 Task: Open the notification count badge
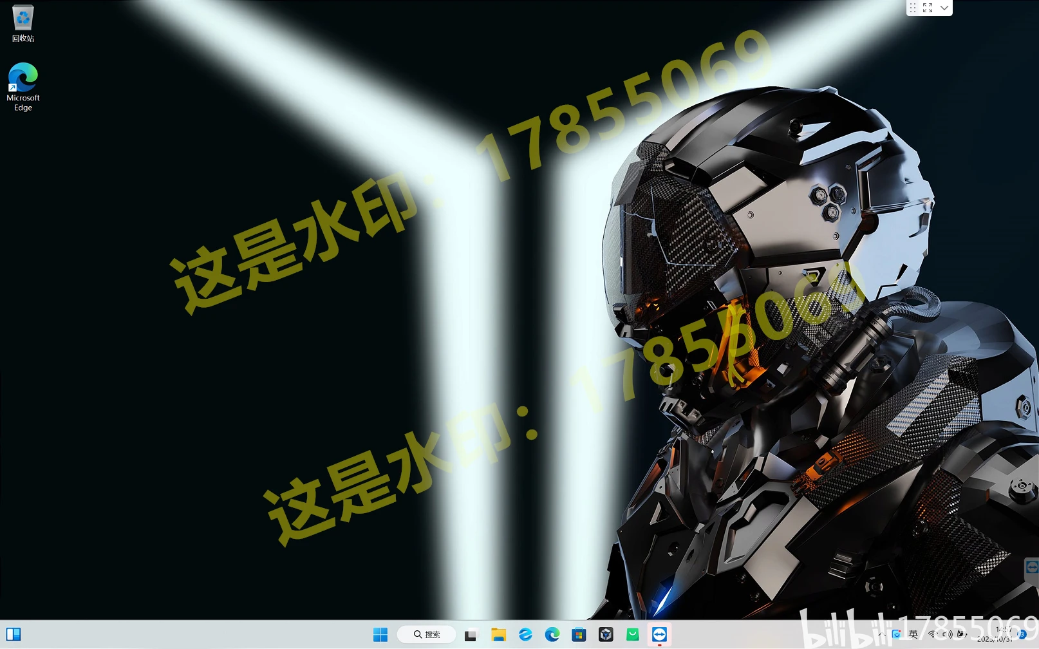[1022, 635]
